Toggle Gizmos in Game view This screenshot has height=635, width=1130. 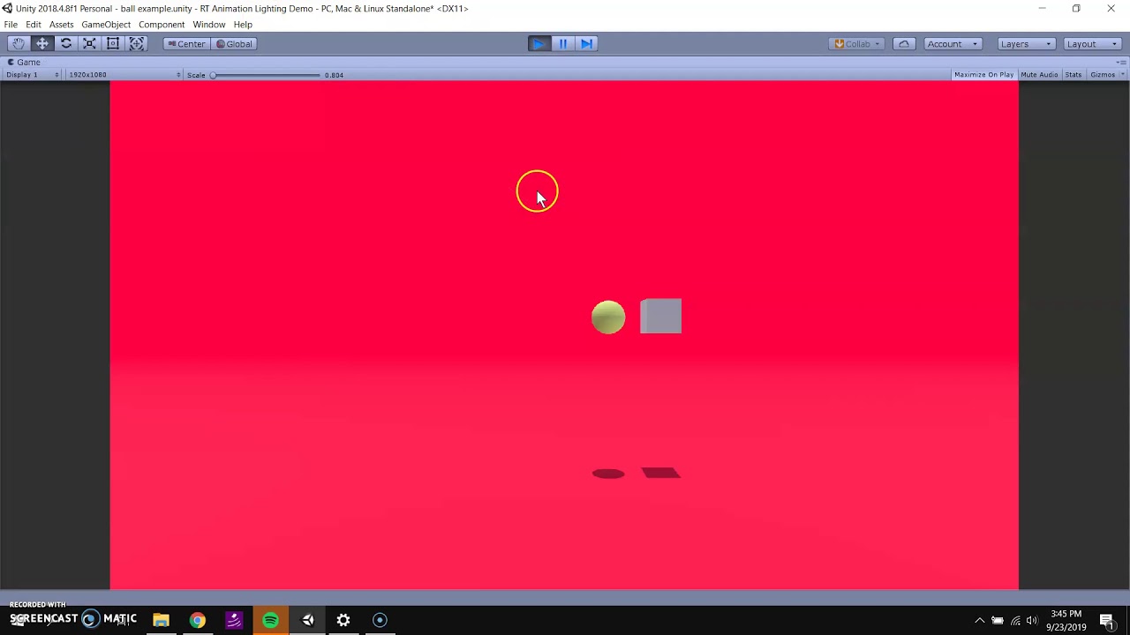[x=1102, y=75]
